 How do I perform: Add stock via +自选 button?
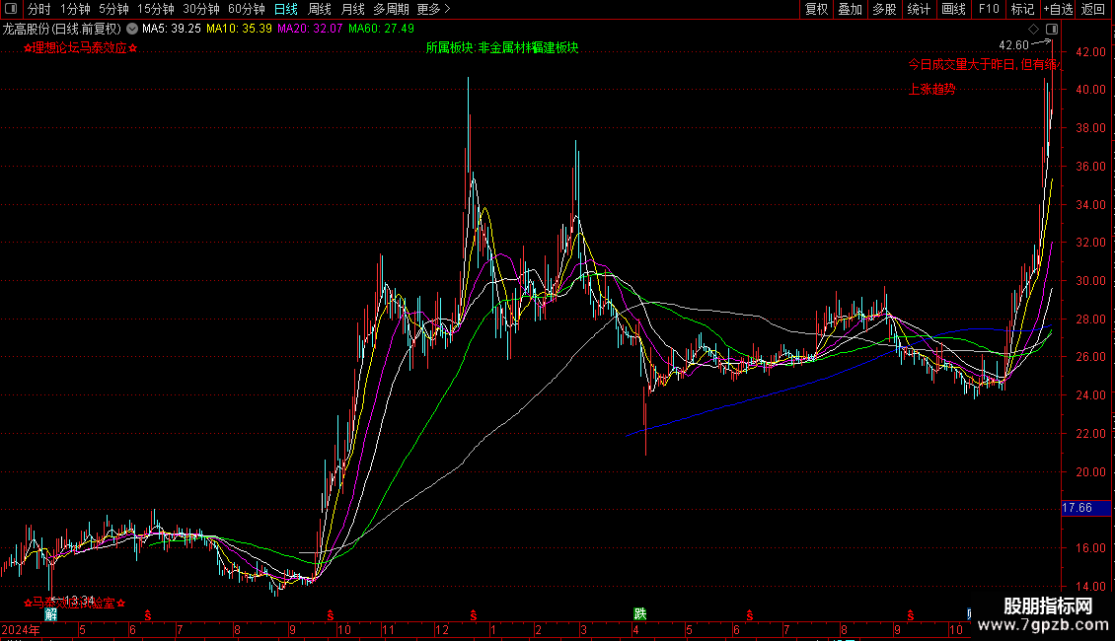click(x=1058, y=9)
